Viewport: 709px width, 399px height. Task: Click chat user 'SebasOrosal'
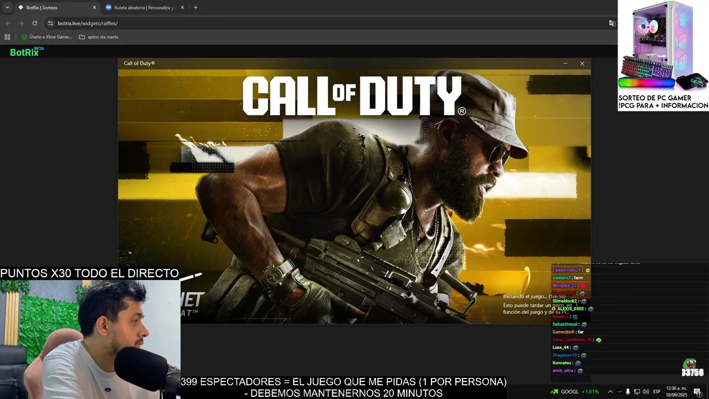[x=565, y=324]
